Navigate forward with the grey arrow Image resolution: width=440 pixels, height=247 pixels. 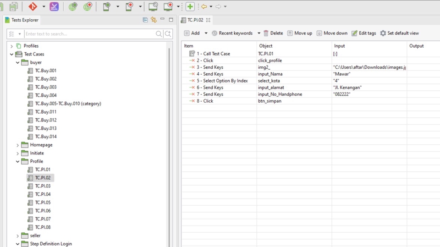(218, 6)
